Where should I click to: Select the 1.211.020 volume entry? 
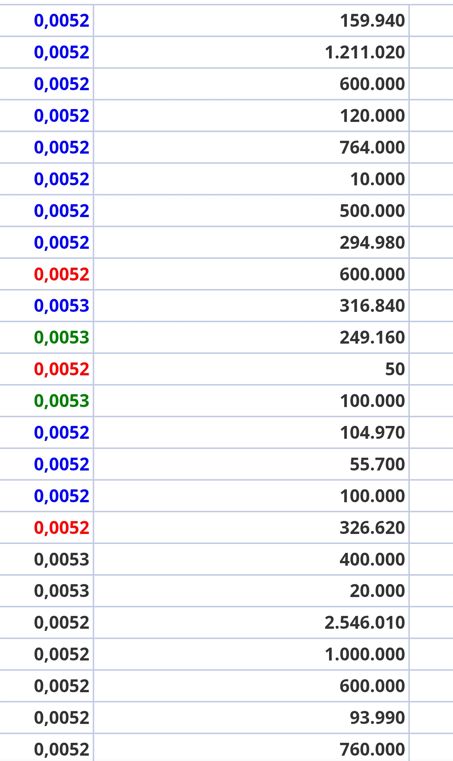pyautogui.click(x=364, y=52)
